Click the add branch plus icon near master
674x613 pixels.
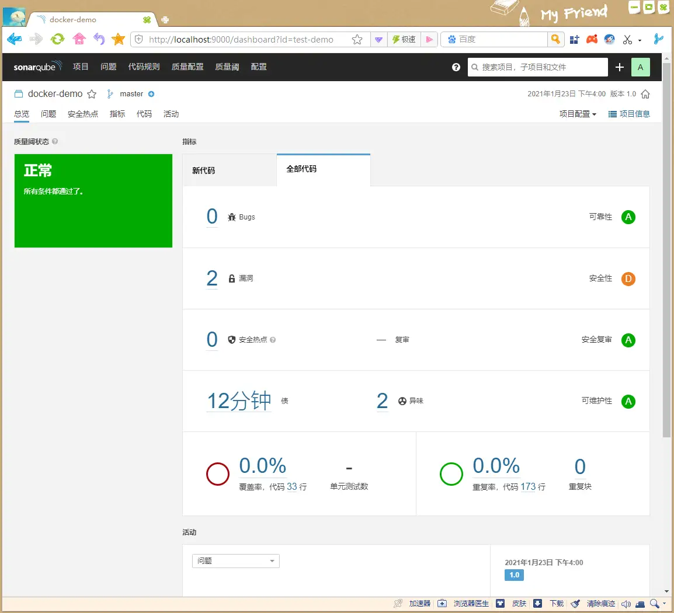click(151, 94)
